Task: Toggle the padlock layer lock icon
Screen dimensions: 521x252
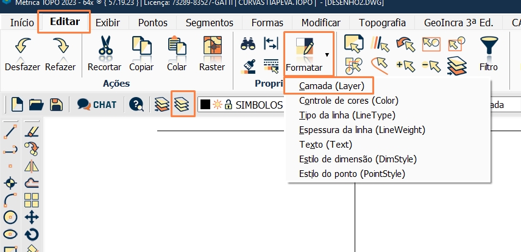Action: pyautogui.click(x=229, y=105)
